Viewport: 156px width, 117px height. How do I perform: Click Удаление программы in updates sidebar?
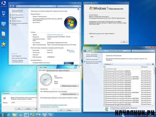pyautogui.click(x=92, y=59)
